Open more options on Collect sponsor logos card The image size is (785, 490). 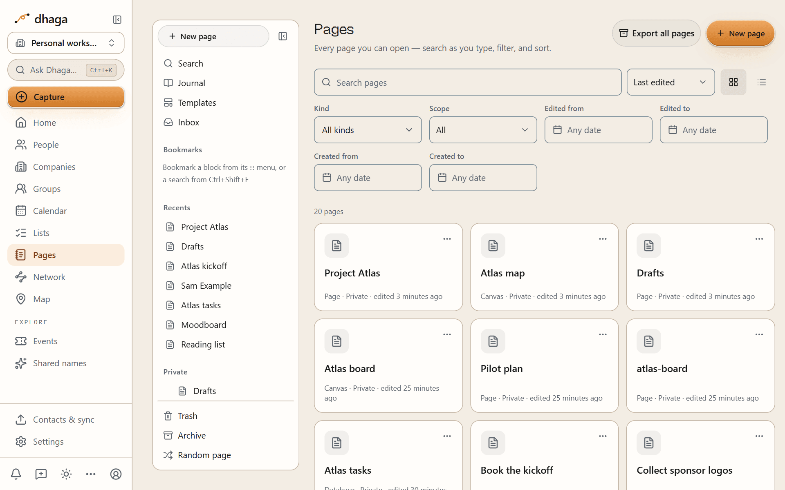coord(759,436)
